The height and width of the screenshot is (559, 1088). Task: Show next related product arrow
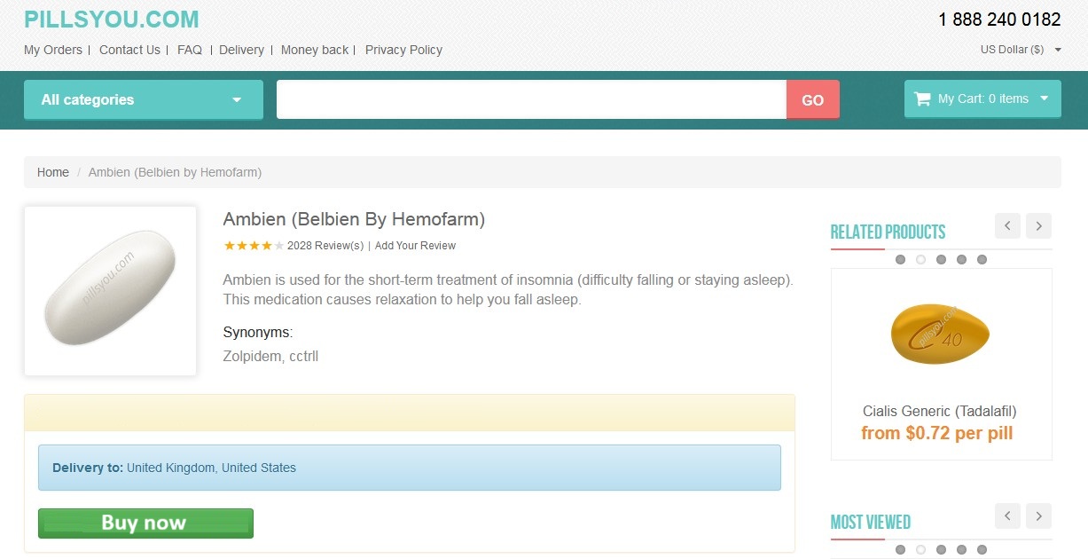1038,225
